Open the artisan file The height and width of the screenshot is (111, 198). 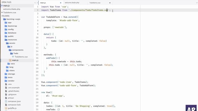(x=11, y=98)
